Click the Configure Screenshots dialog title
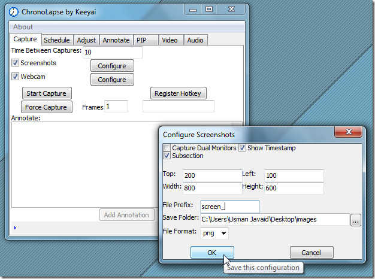Viewport: 375px width, 279px height. click(x=199, y=135)
